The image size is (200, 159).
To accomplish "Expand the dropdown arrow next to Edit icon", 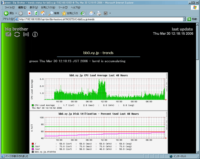I will pos(110,13).
